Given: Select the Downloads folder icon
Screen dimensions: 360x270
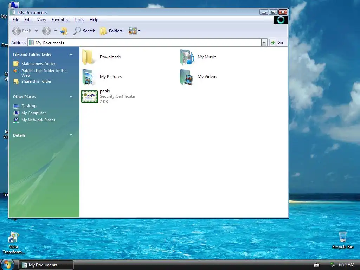Looking at the screenshot, I should [x=88, y=57].
